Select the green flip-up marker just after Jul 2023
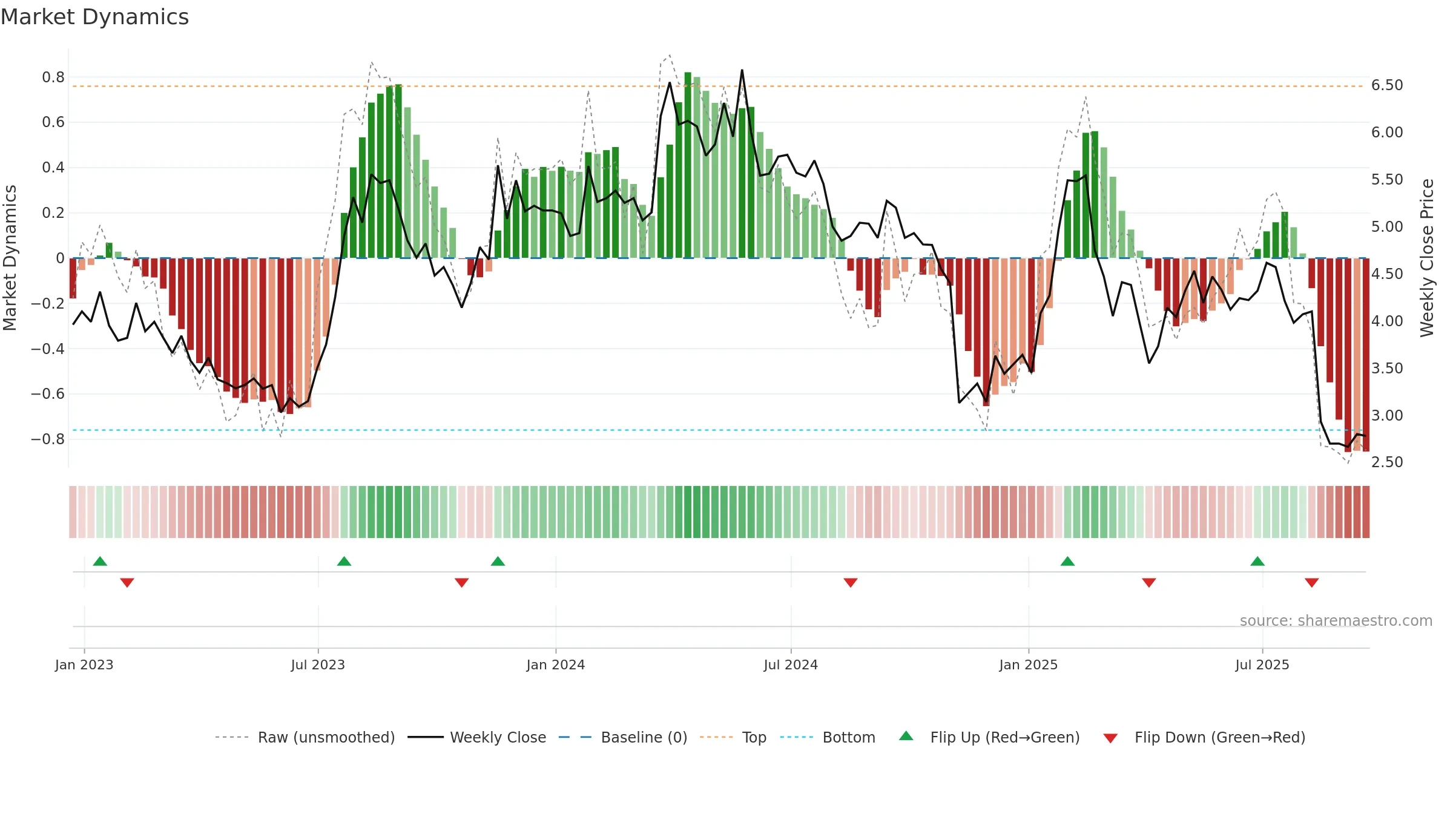The image size is (1453, 817). 344,561
